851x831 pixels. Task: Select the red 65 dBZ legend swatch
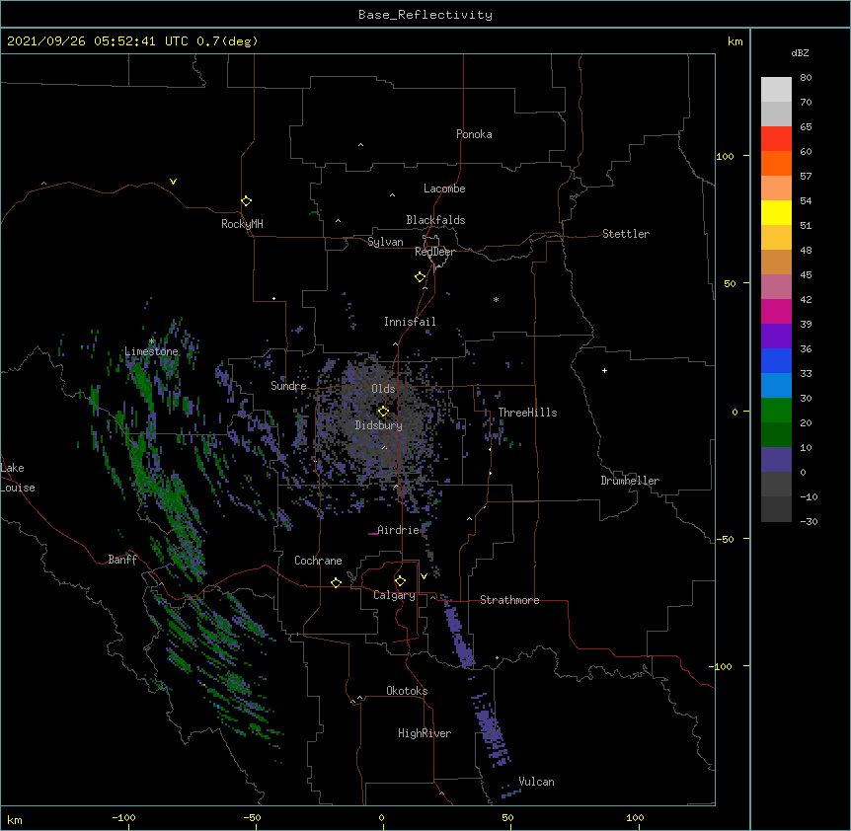(x=776, y=139)
